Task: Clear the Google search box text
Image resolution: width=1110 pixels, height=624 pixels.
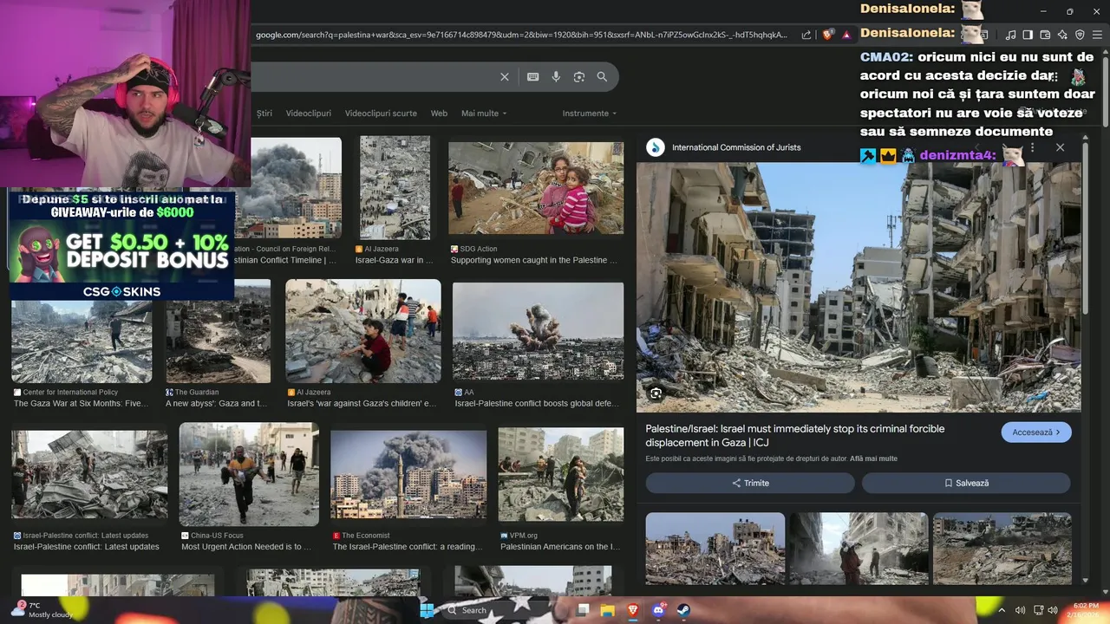Action: tap(505, 77)
